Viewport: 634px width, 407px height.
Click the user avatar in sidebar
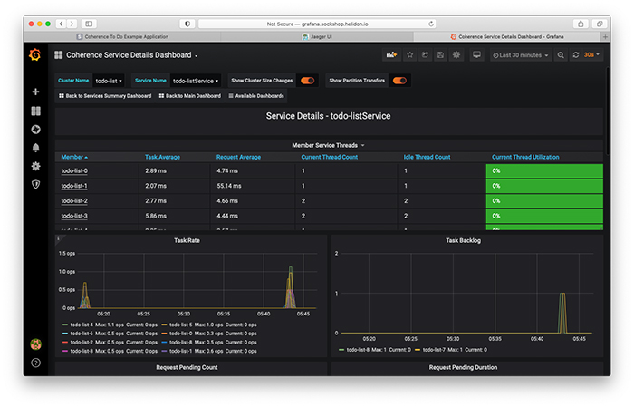click(35, 344)
